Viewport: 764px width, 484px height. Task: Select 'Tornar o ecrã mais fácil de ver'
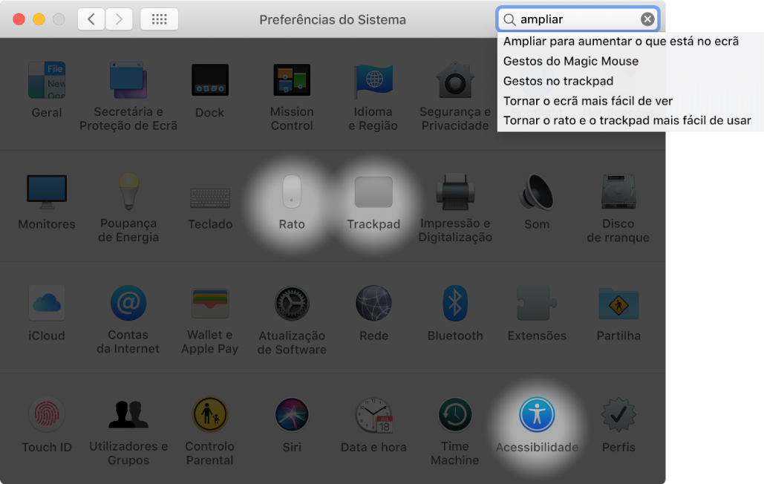click(587, 100)
